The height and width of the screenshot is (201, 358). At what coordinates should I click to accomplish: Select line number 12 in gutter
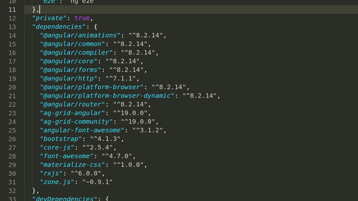[x=12, y=18]
